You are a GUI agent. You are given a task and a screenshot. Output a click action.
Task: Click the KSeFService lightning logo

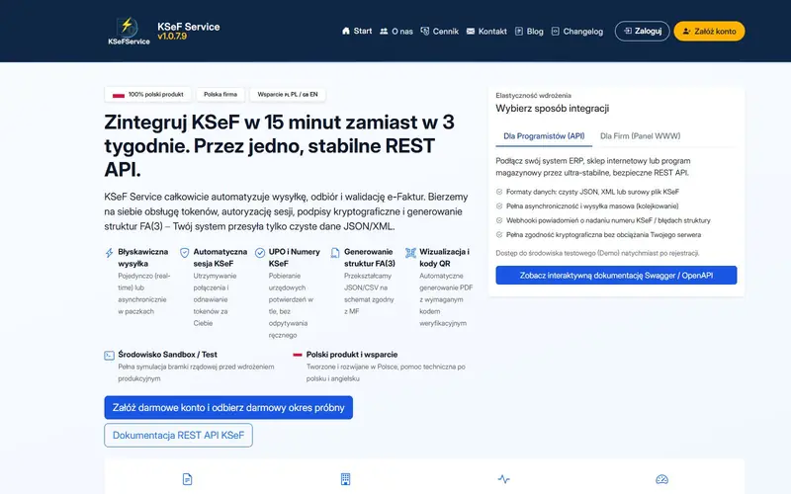129,31
